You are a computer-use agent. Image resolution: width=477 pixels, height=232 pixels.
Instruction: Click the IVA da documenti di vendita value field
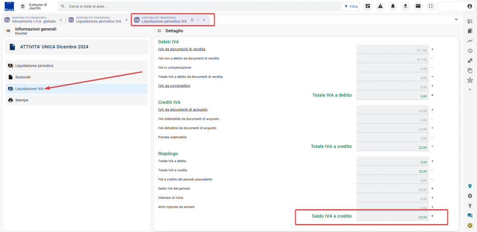point(393,49)
